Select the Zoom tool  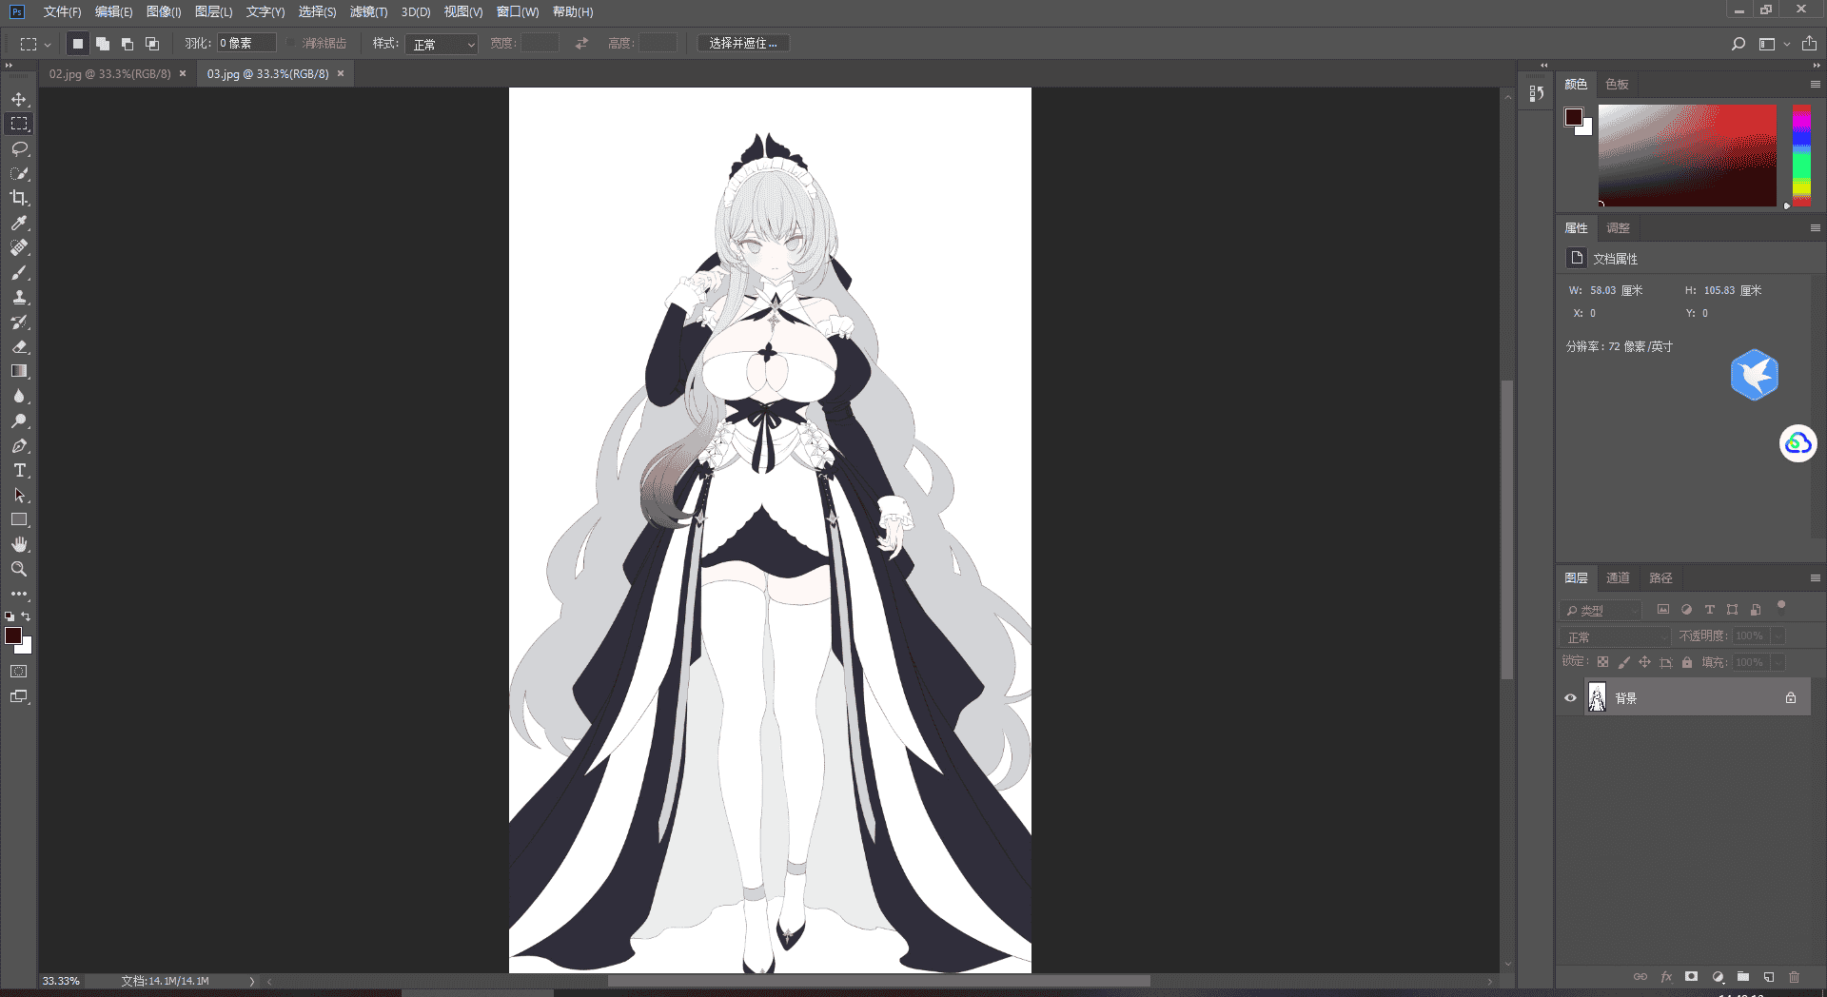pos(19,569)
